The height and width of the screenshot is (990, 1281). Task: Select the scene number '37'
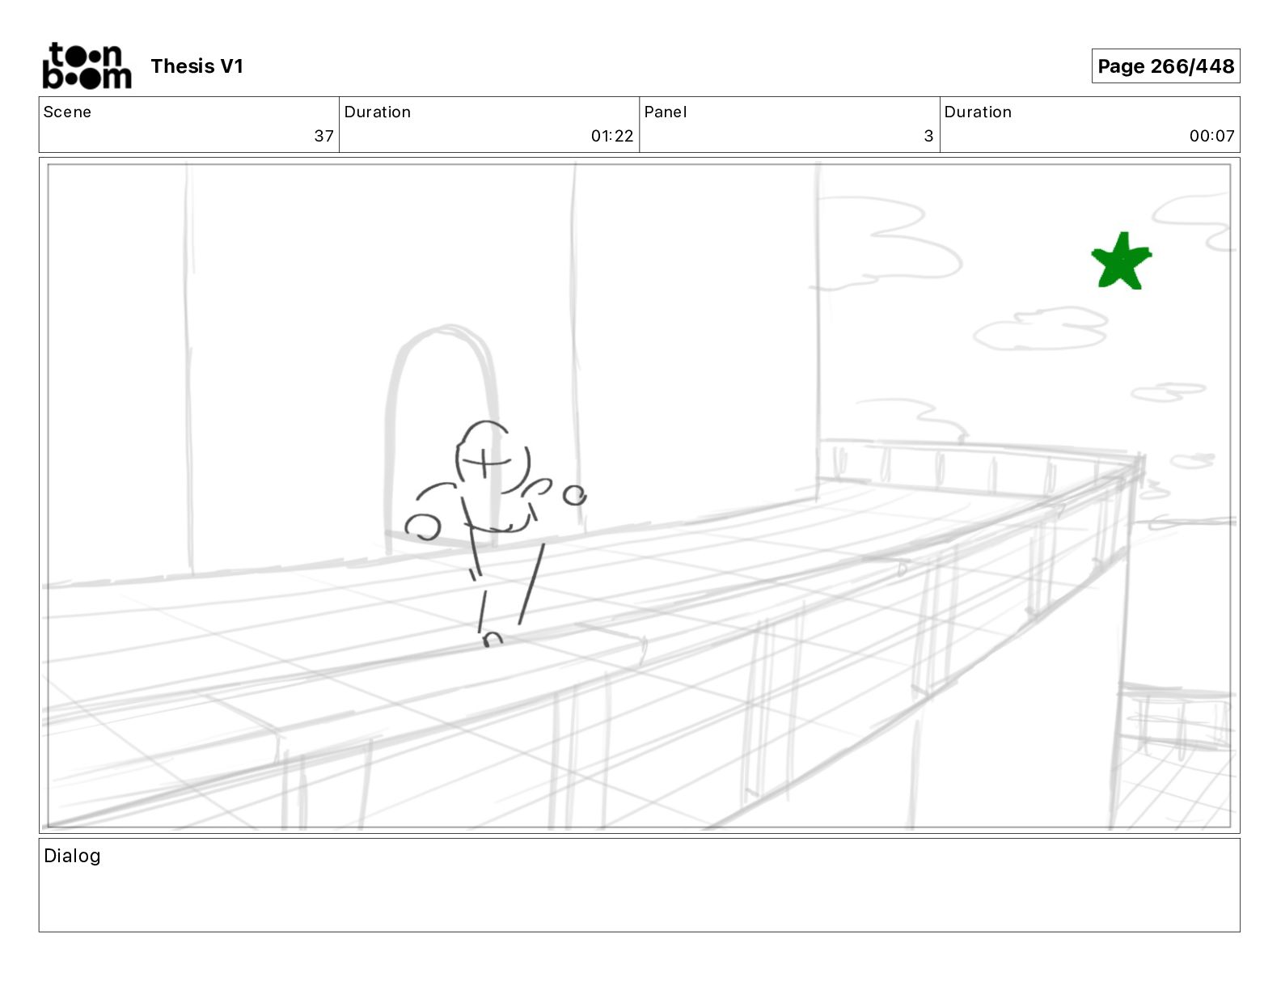coord(323,136)
